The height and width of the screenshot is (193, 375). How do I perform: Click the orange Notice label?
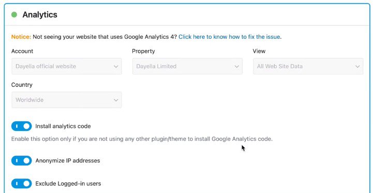tap(21, 37)
